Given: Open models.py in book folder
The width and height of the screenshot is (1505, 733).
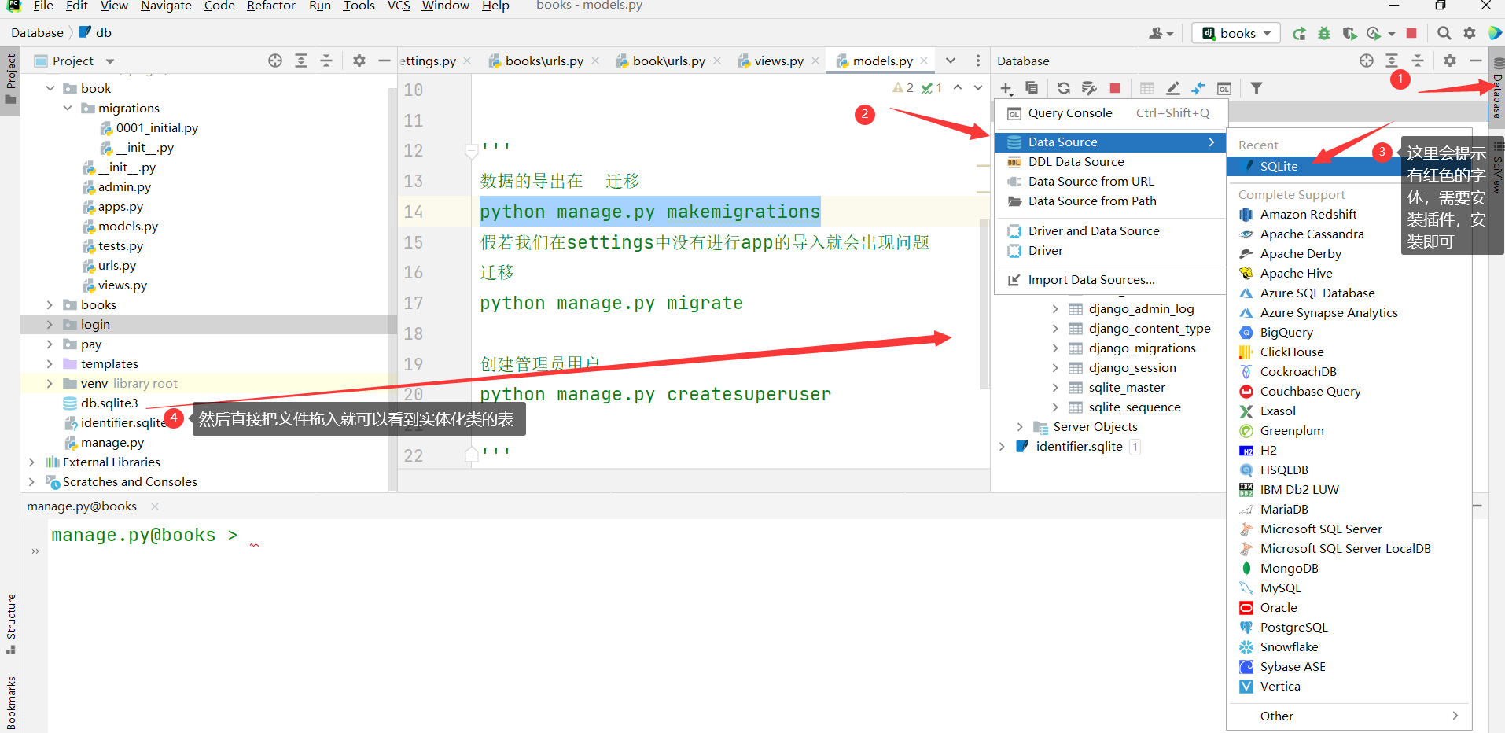Looking at the screenshot, I should point(127,227).
